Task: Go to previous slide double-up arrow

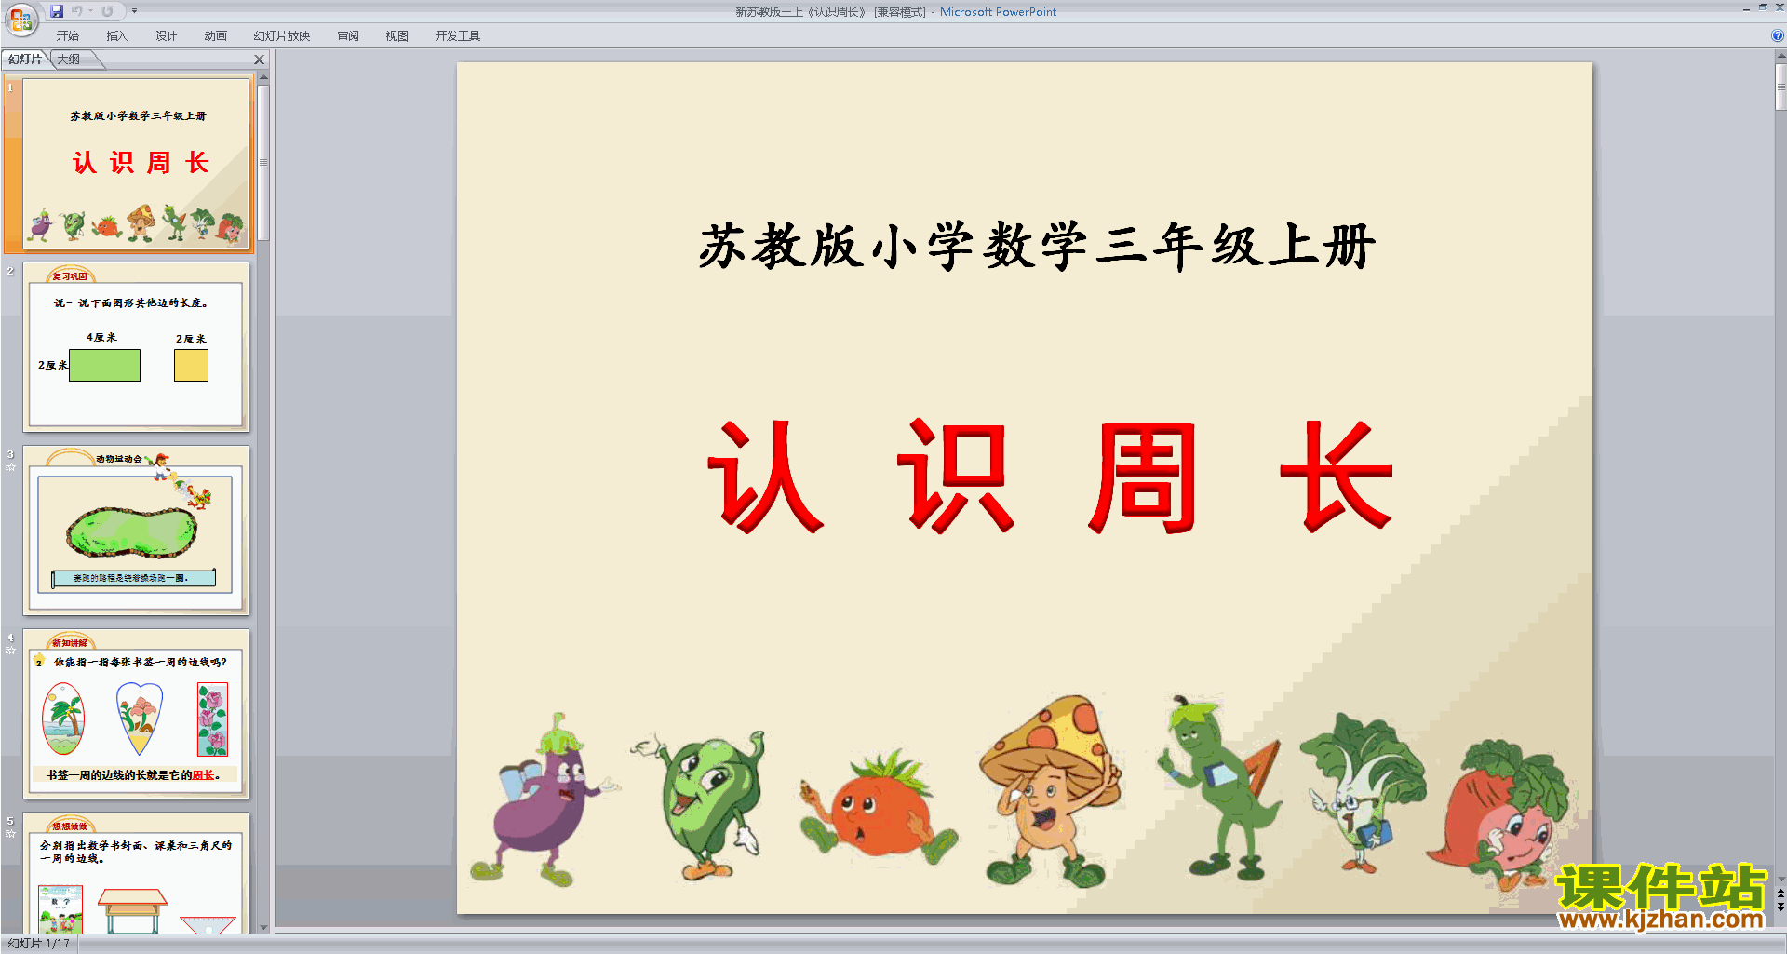Action: pos(1780,894)
